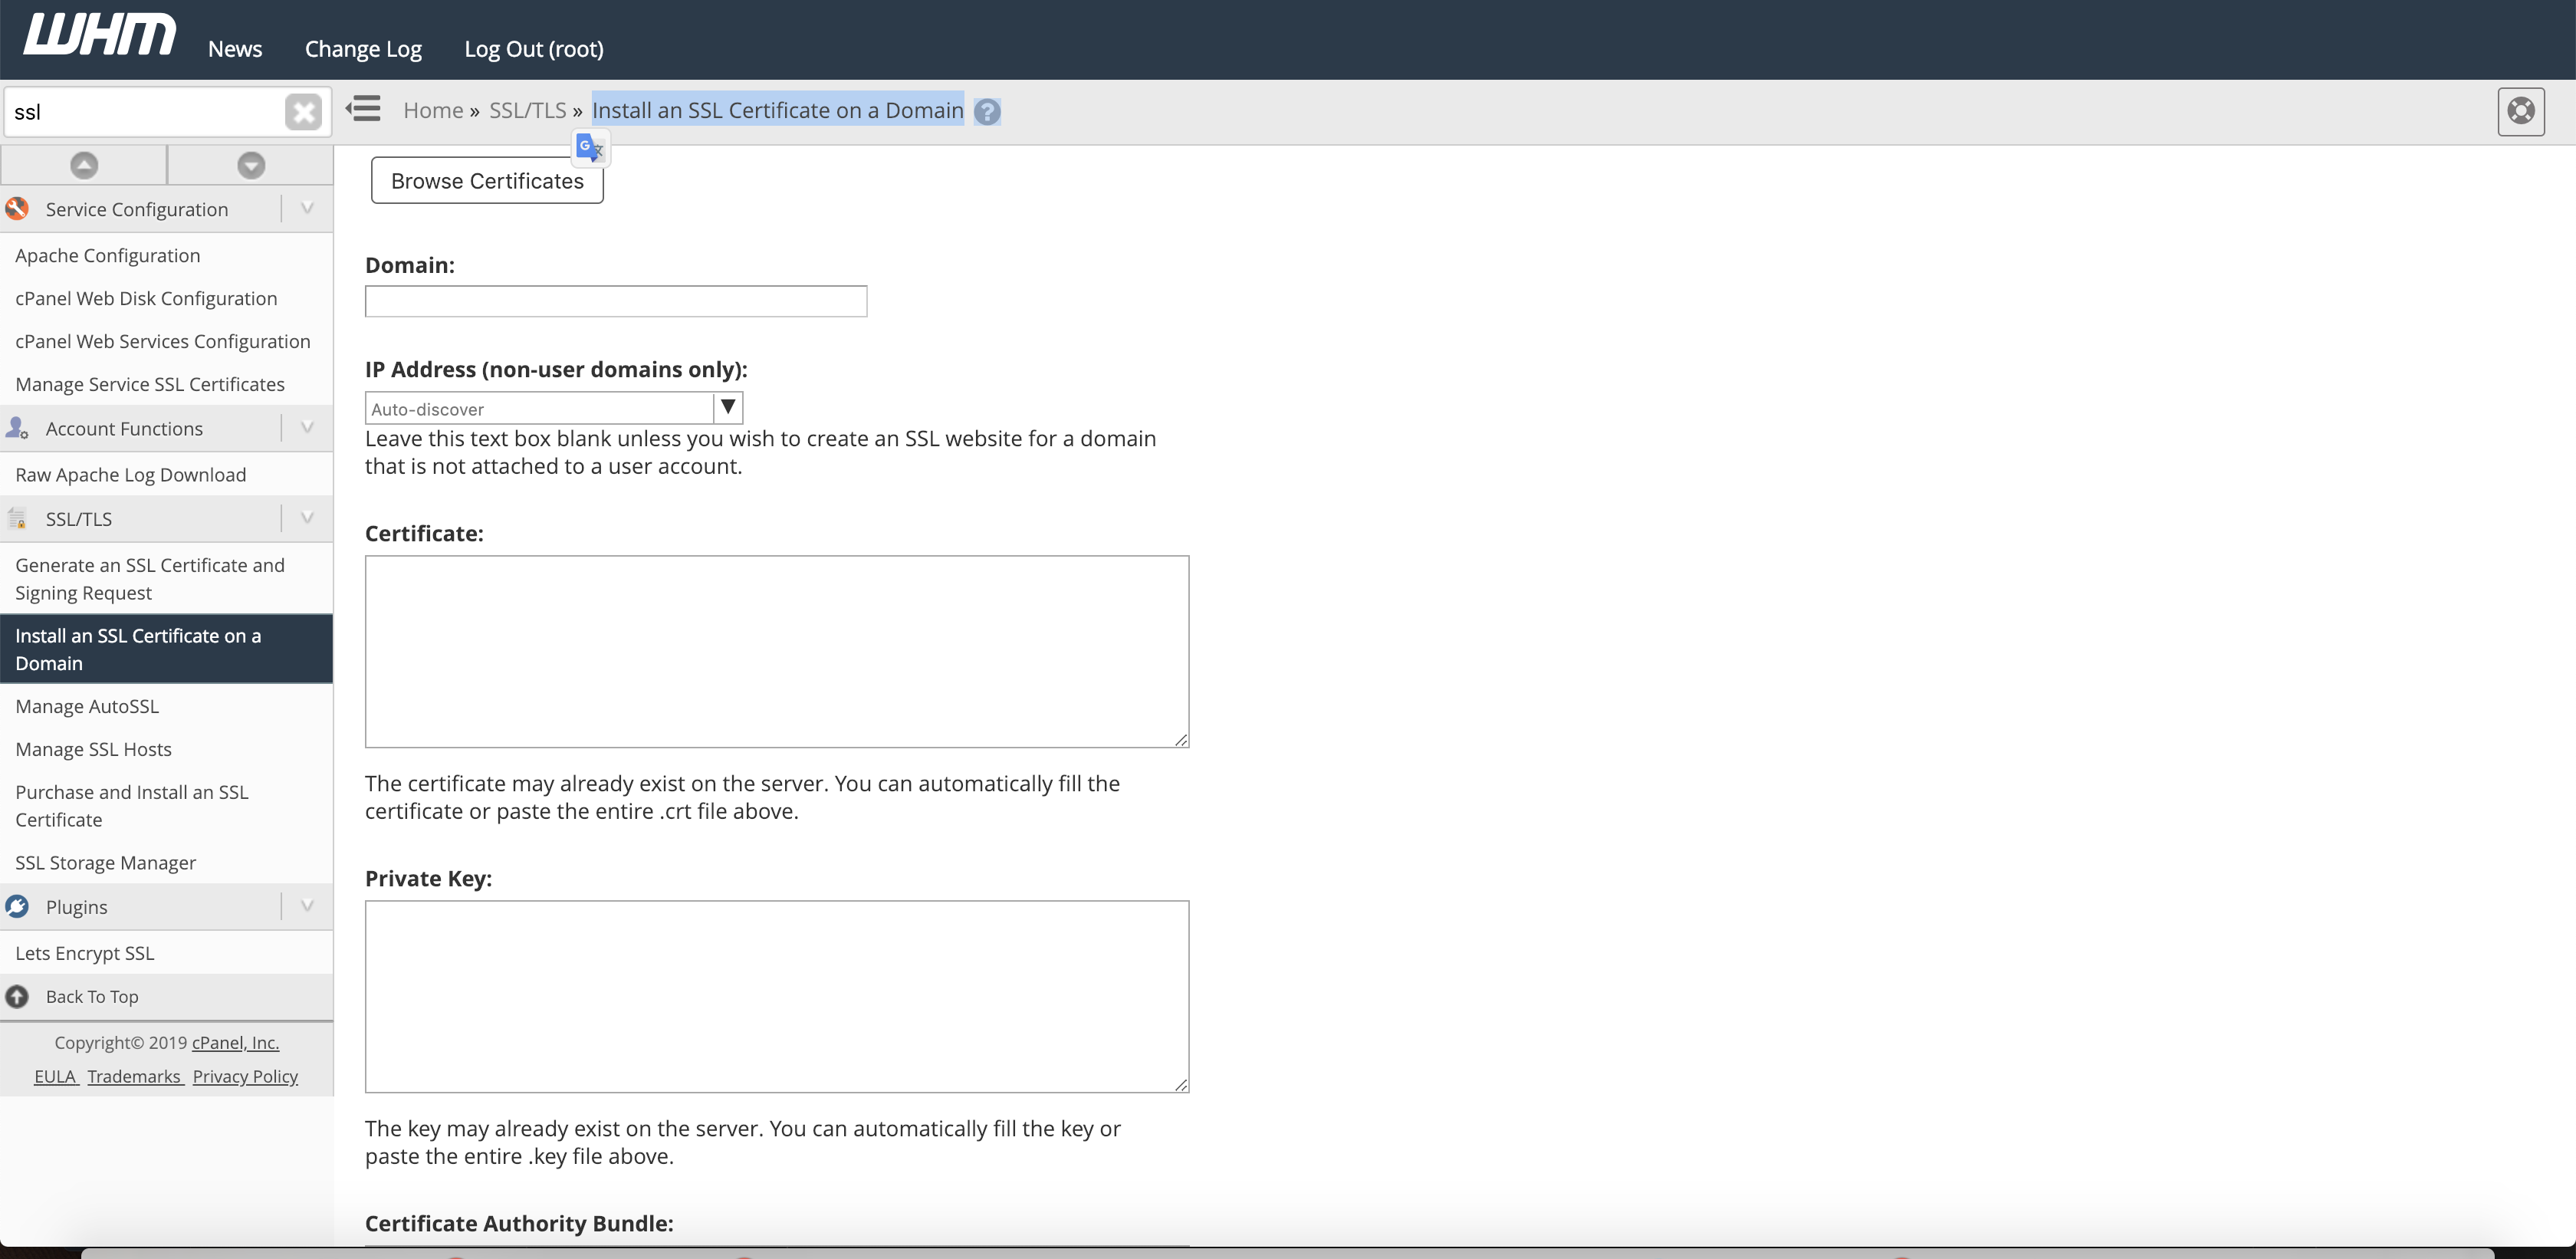Click the Lets Encrypt SSL link

coord(85,952)
